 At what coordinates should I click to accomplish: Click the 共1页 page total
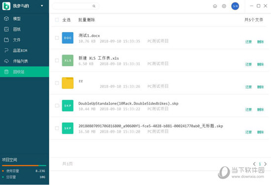pyautogui.click(x=68, y=164)
